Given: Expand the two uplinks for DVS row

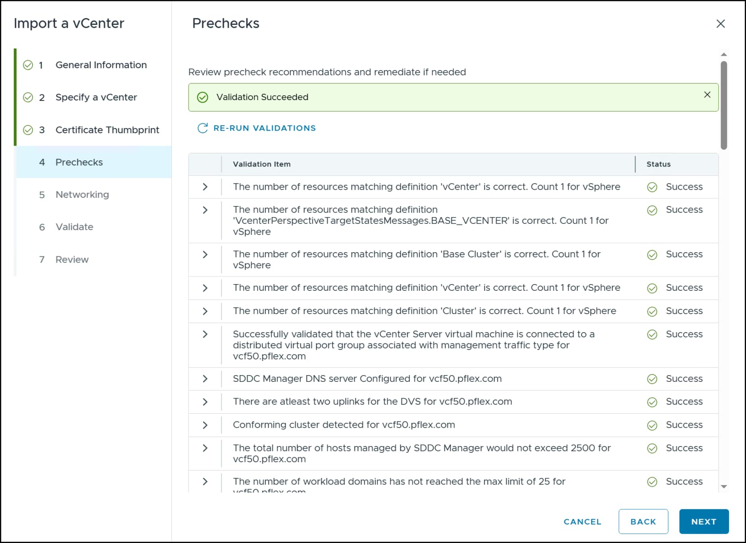Looking at the screenshot, I should click(205, 402).
